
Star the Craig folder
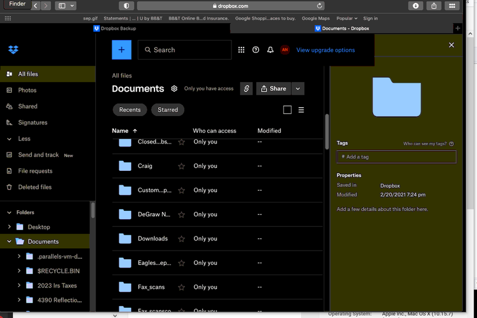181,166
